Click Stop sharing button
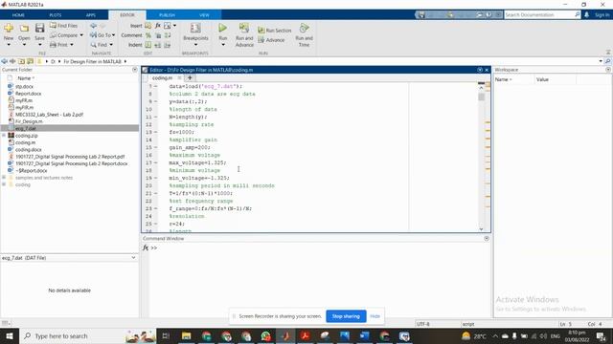Image resolution: width=613 pixels, height=344 pixels. click(346, 316)
